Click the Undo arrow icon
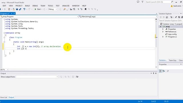The image size is (183, 103). (24, 9)
